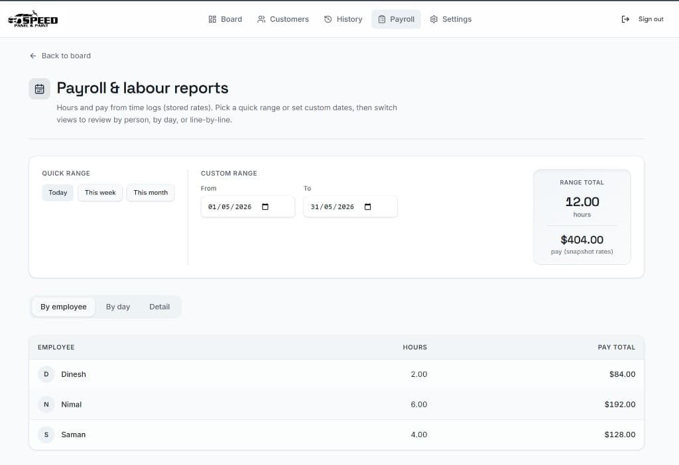Image resolution: width=679 pixels, height=465 pixels.
Task: Click Saman's pay total $128.00
Action: click(x=620, y=435)
